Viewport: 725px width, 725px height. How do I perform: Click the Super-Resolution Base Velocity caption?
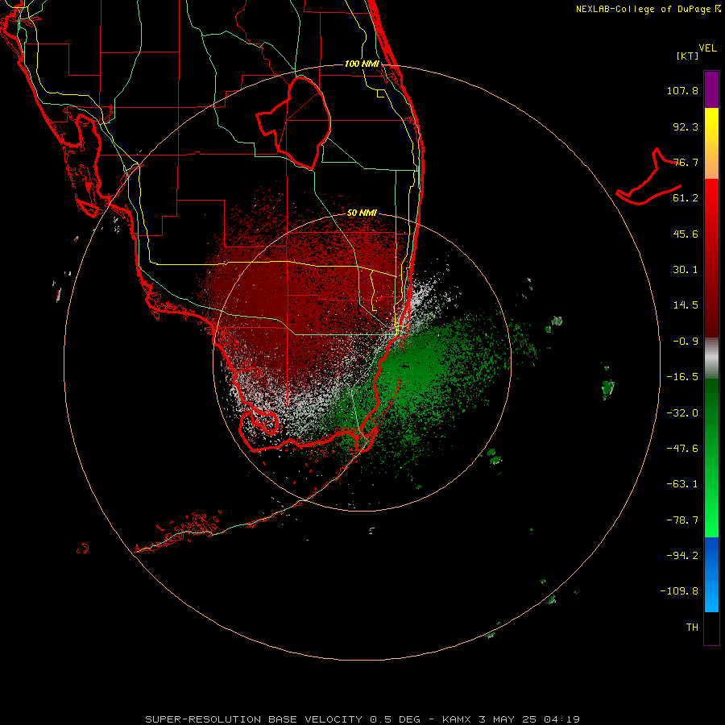click(362, 719)
